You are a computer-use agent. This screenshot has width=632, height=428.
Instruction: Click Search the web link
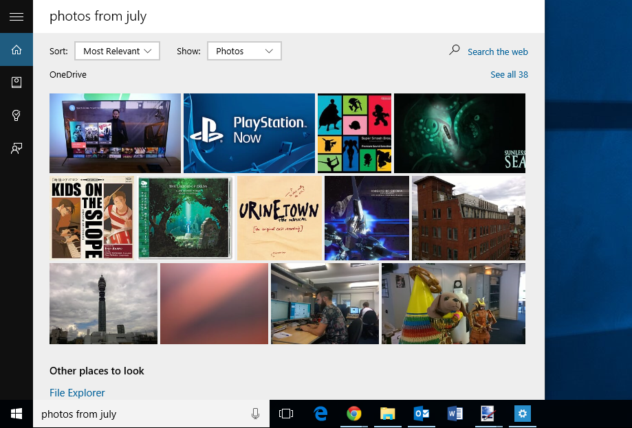pos(498,52)
